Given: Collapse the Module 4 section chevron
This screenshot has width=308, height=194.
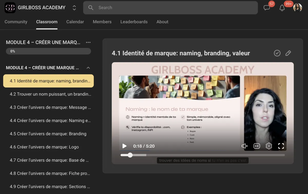Looking at the screenshot, I should [88, 68].
